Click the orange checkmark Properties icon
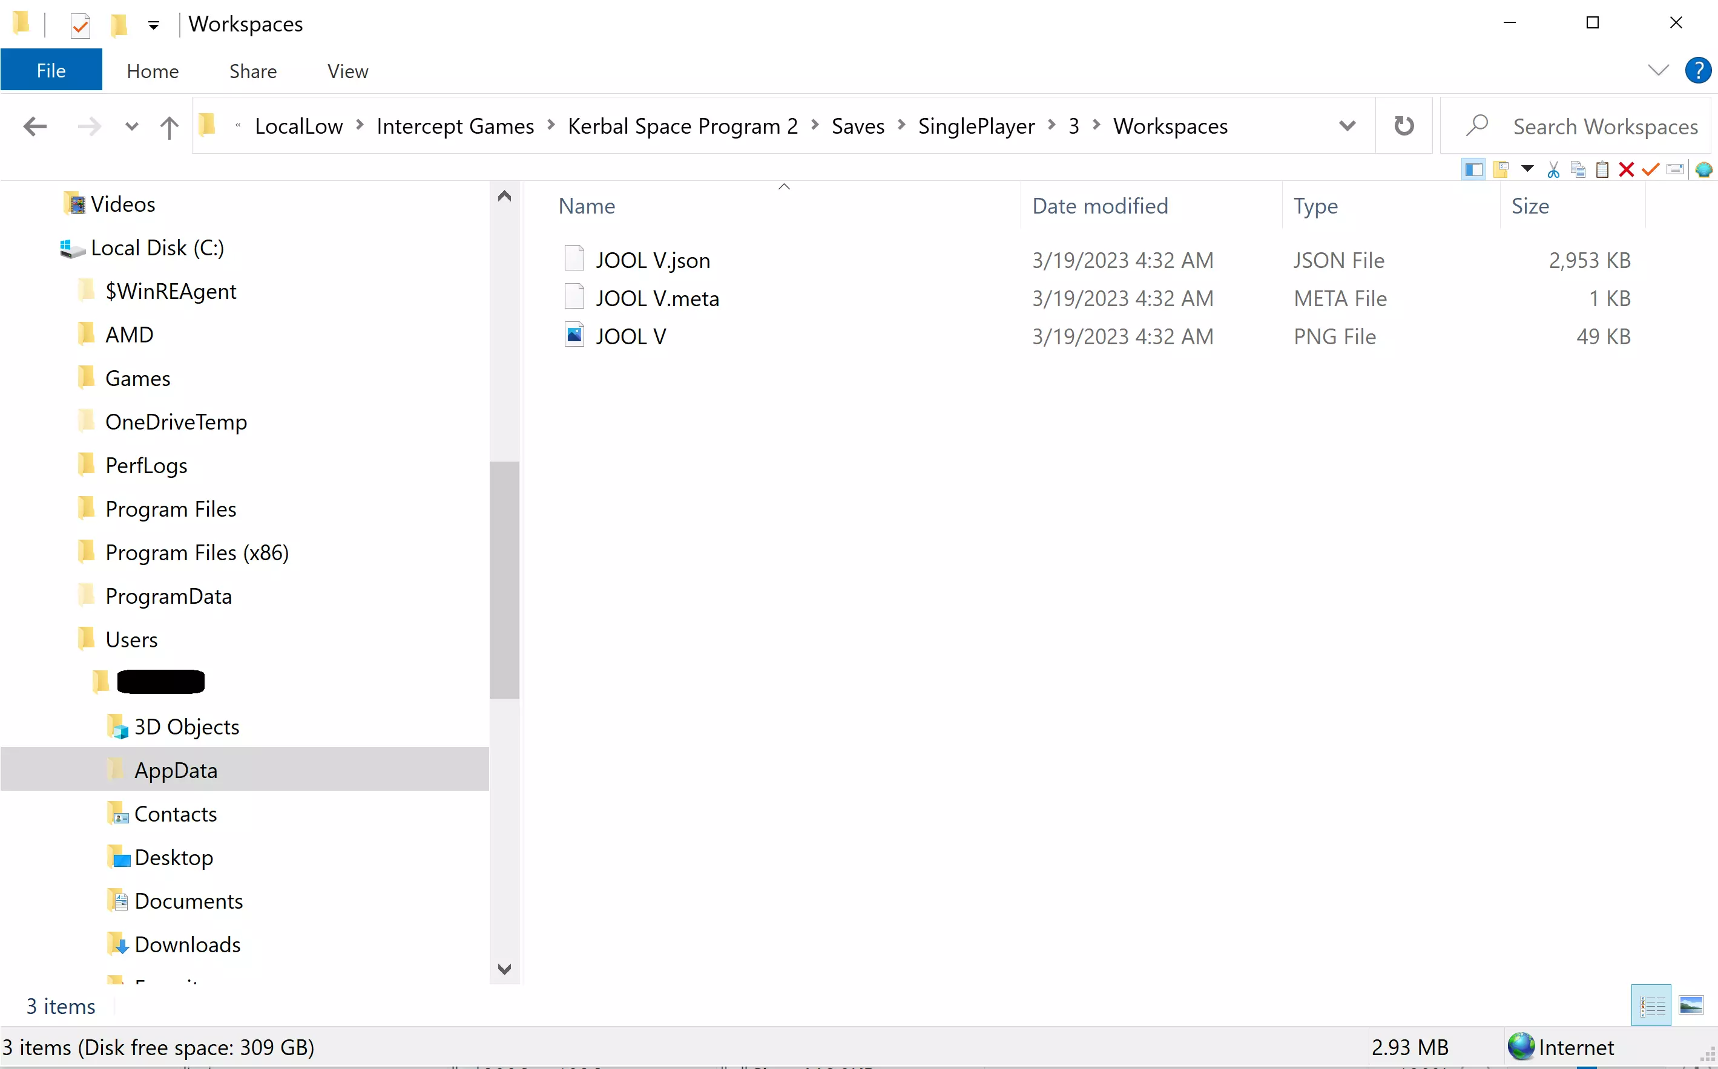Image resolution: width=1718 pixels, height=1069 pixels. pos(1650,169)
